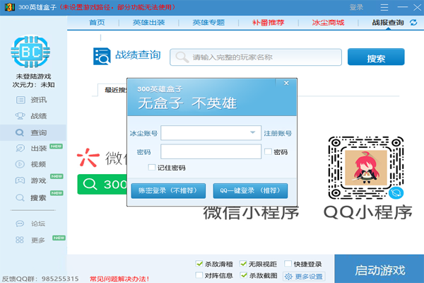This screenshot has height=283, width=424.
Task: Click 账密登录（不推荐） button
Action: 168,190
